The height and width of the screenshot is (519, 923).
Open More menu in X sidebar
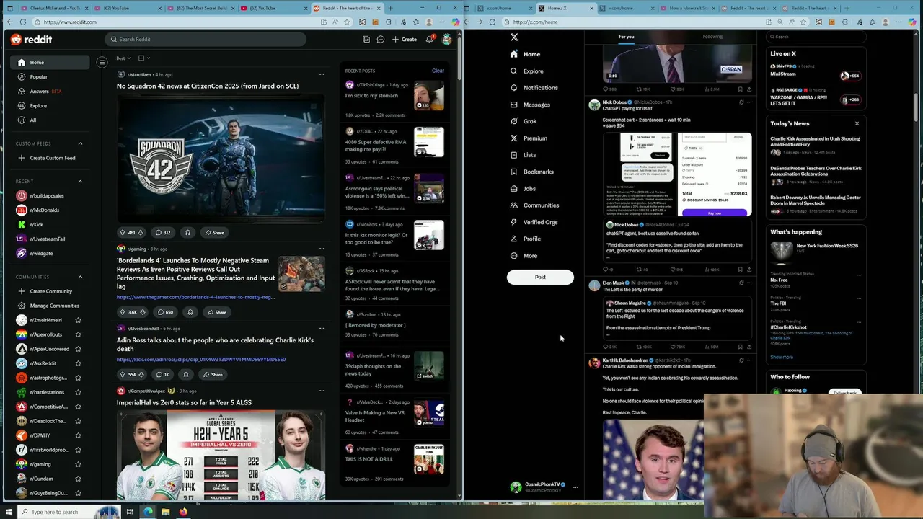[524, 256]
